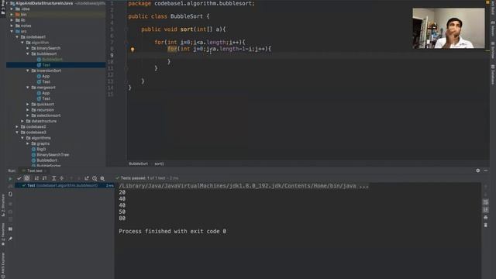
Task: Expand all test results
Action: point(53,178)
